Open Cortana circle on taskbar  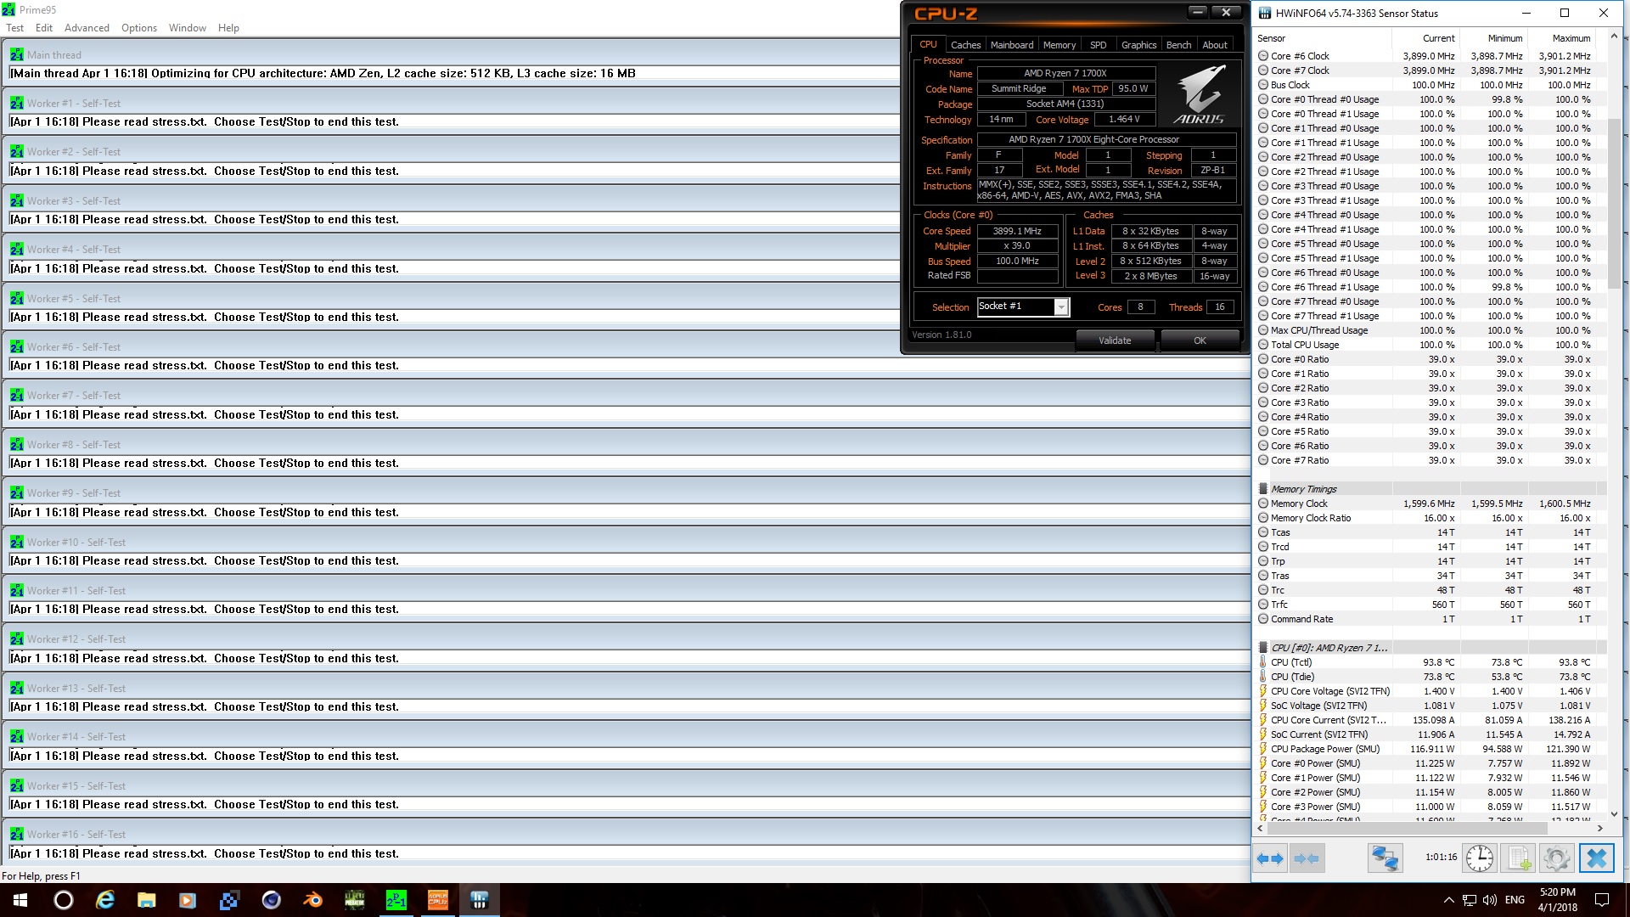[x=64, y=900]
